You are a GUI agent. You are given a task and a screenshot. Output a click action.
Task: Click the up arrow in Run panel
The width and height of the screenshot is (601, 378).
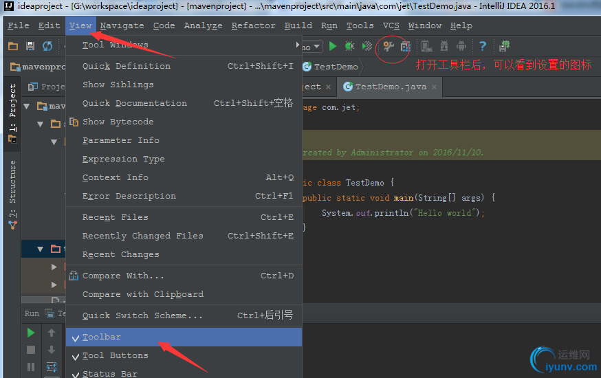pos(52,333)
